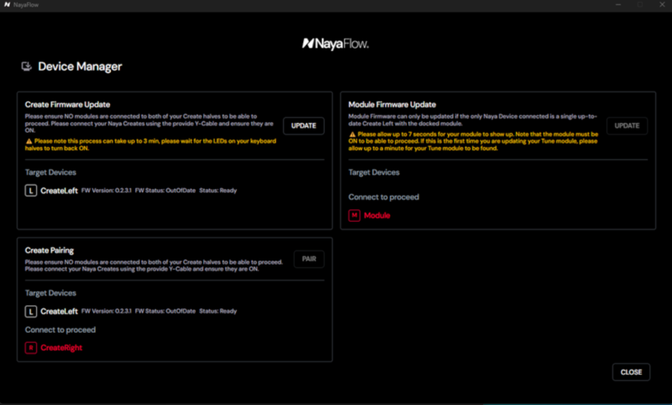
Task: Click the Create Pairing heading
Action: [x=50, y=250]
